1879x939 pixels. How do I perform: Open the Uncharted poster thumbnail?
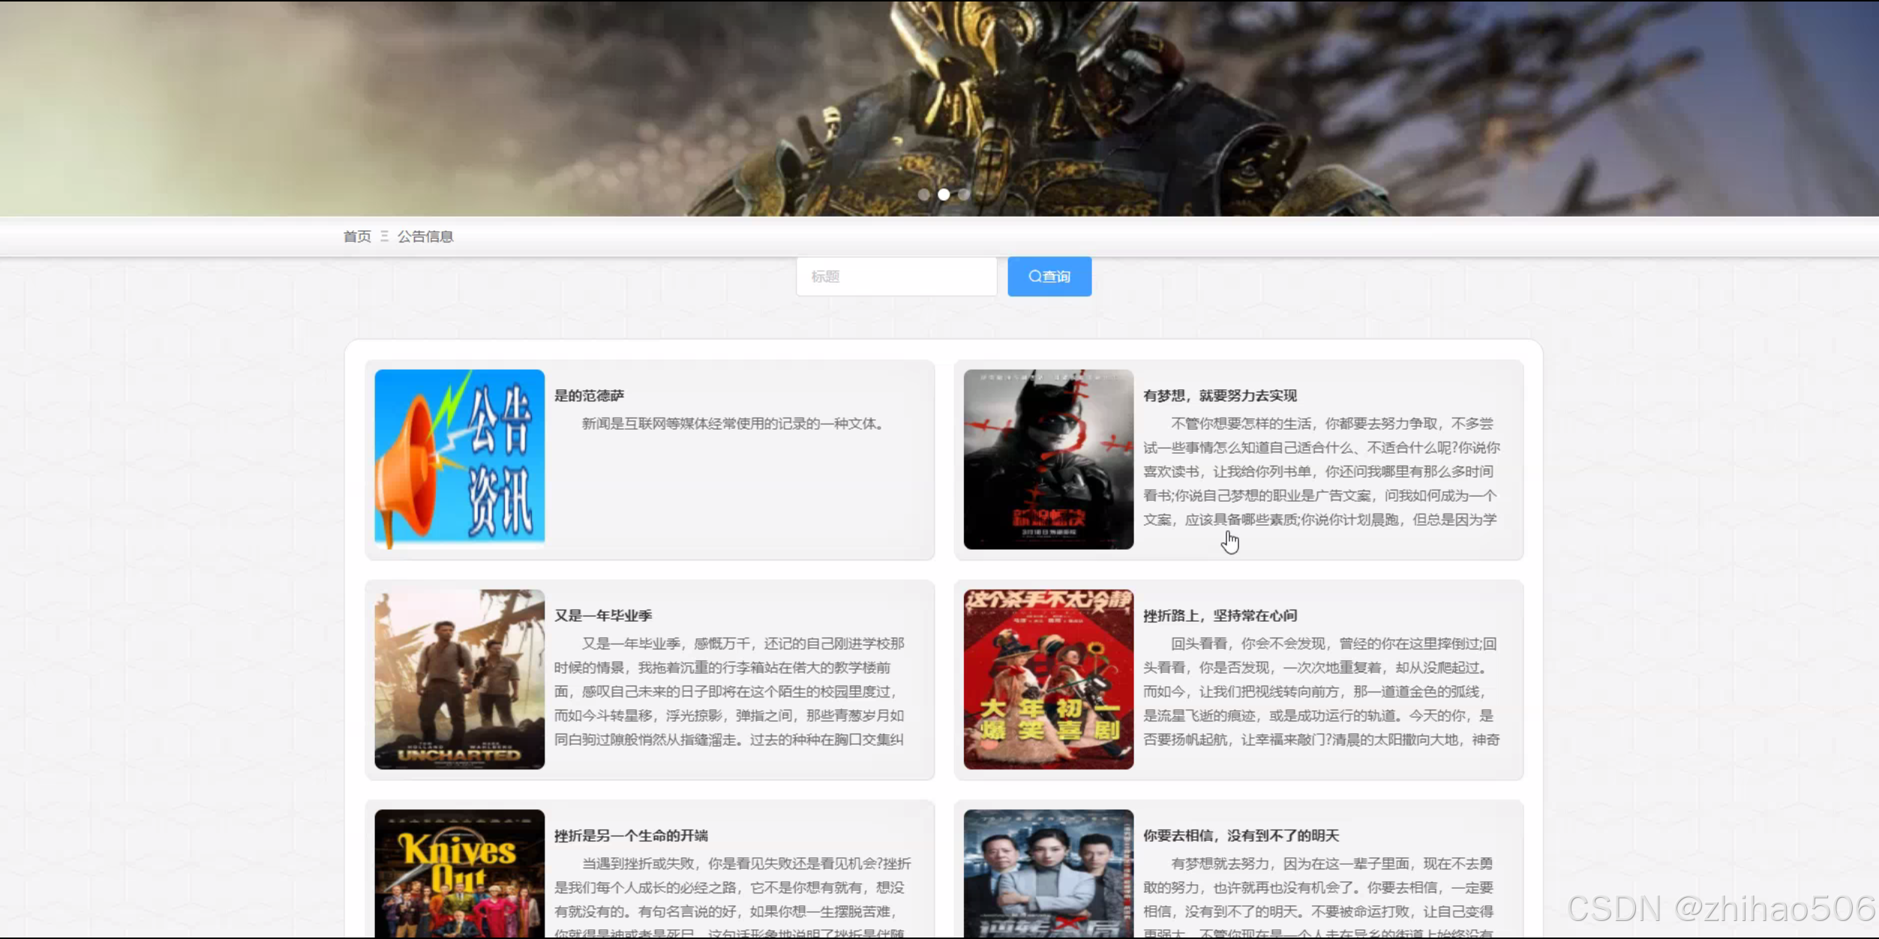(x=459, y=679)
